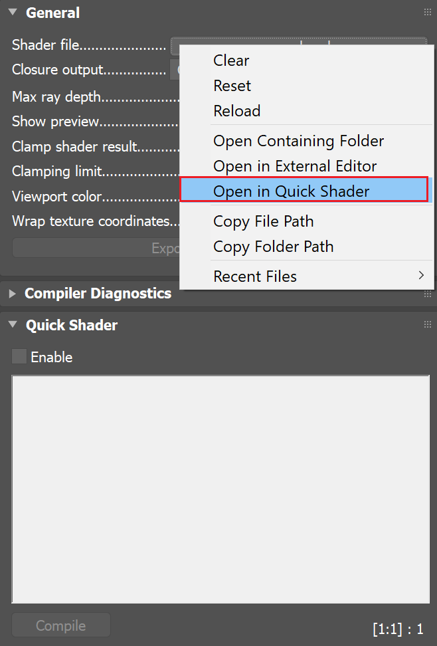
Task: Choose Reload to refresh the shader file
Action: 236,111
